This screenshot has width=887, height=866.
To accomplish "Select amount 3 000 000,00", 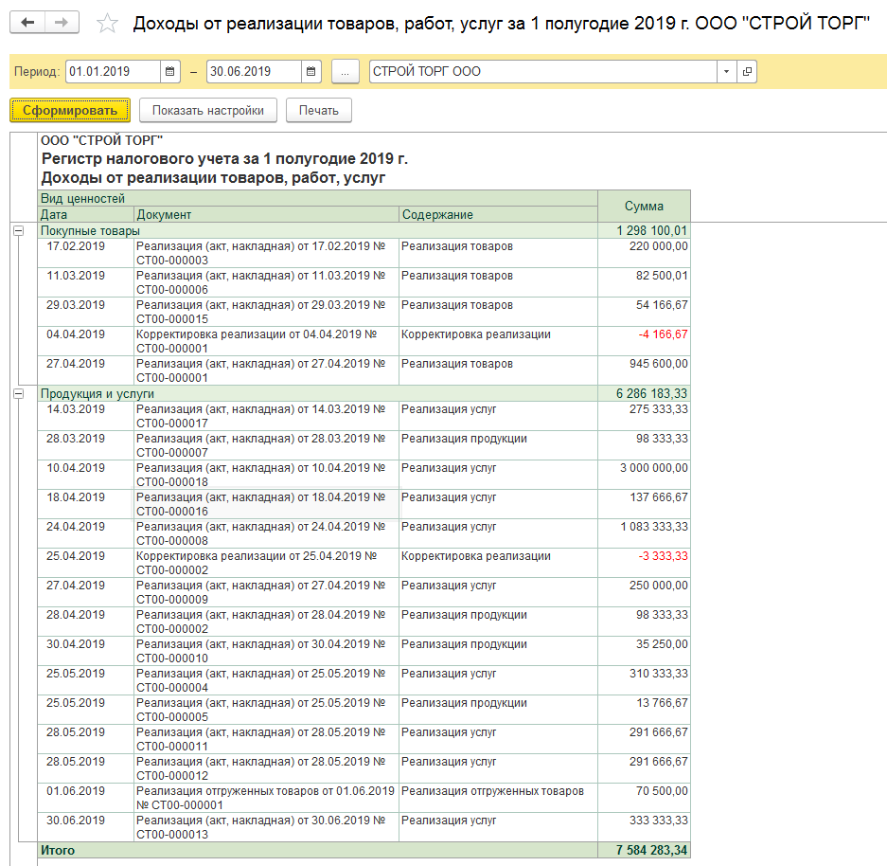I will coord(644,475).
